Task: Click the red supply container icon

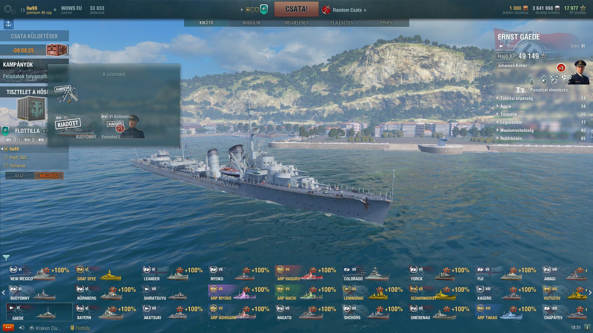Action: pos(57,50)
